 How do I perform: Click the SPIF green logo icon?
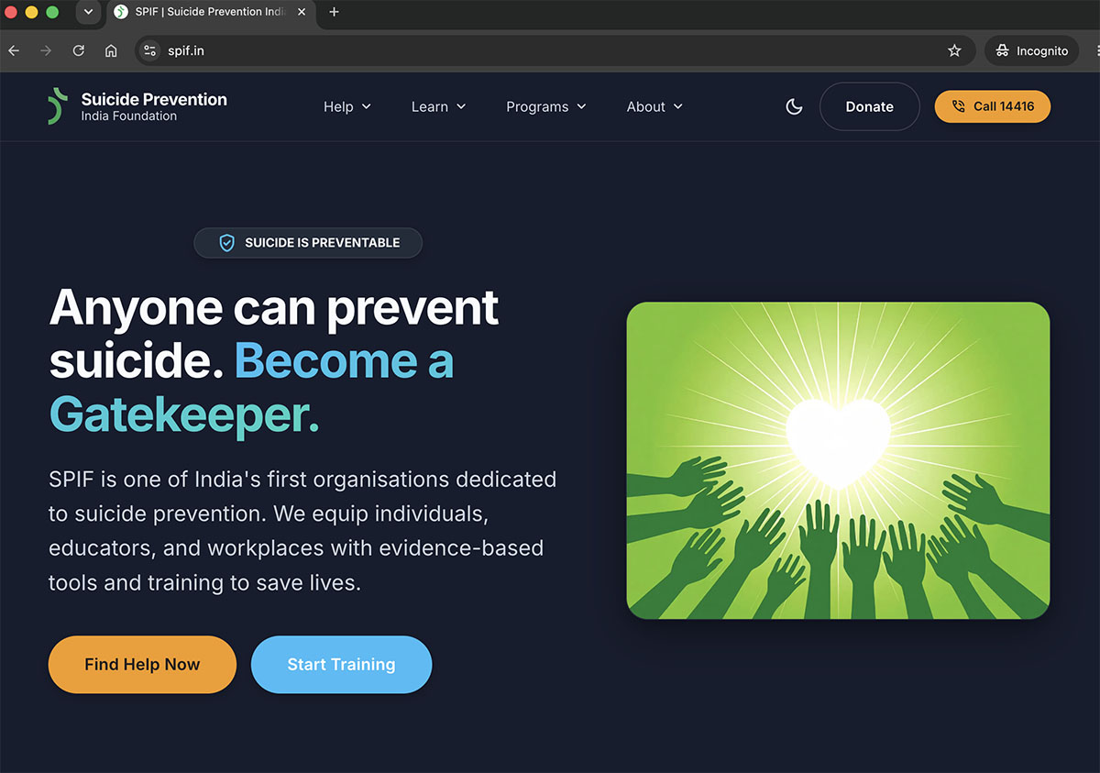coord(58,106)
